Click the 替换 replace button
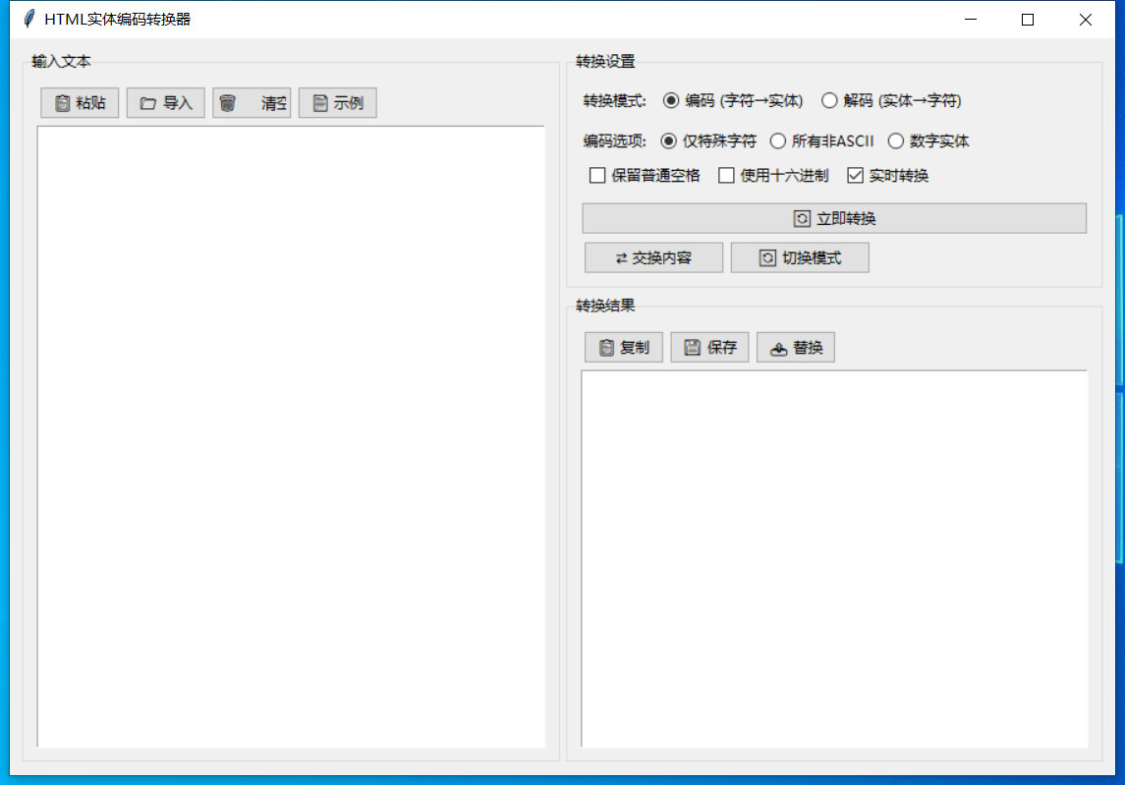The image size is (1125, 785). click(796, 347)
